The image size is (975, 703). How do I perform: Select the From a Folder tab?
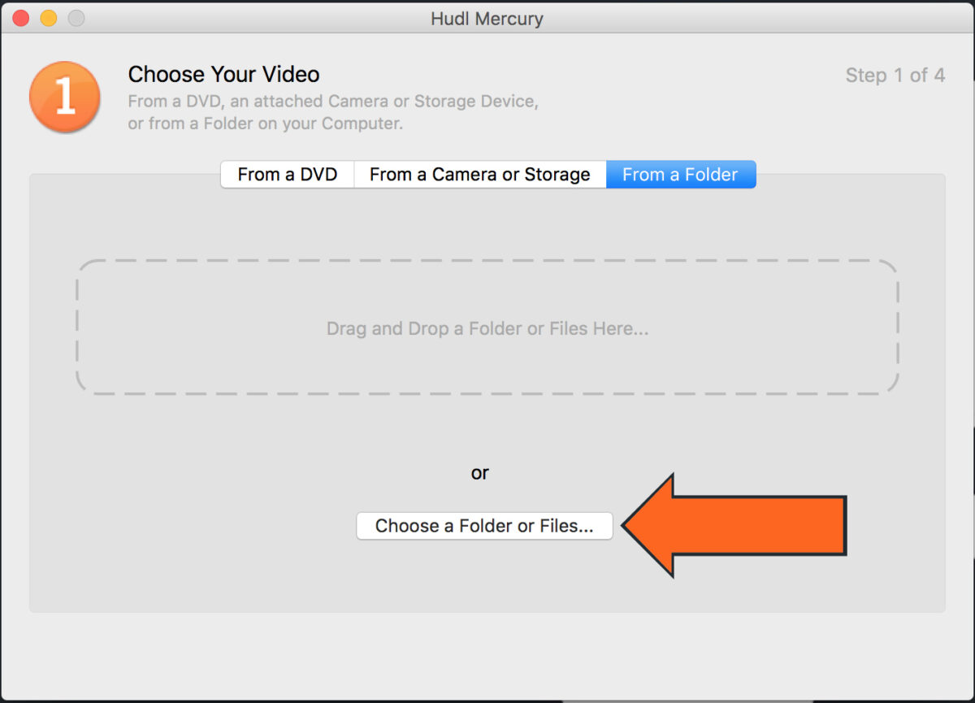[x=681, y=175]
